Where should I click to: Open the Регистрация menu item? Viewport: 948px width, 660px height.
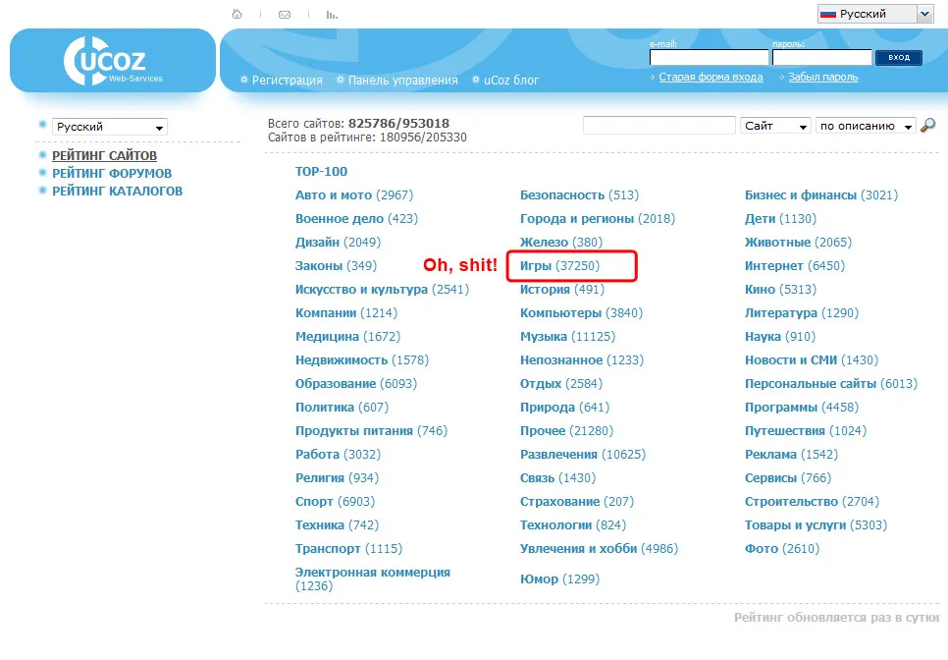(287, 81)
